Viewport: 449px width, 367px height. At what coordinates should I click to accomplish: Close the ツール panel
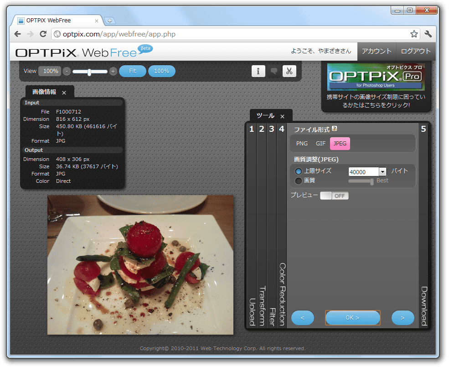click(282, 116)
